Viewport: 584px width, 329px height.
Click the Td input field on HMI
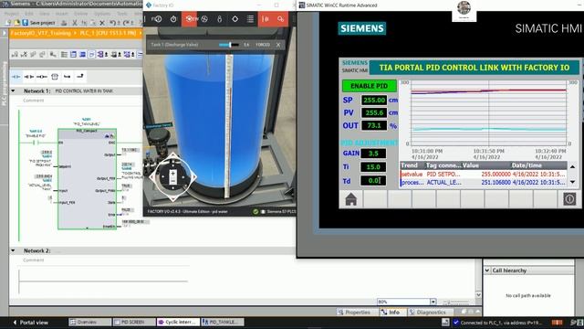point(373,181)
